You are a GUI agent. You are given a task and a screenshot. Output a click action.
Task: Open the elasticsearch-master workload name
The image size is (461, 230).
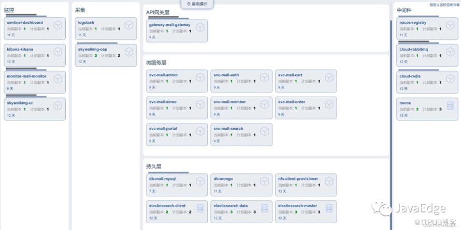[297, 206]
